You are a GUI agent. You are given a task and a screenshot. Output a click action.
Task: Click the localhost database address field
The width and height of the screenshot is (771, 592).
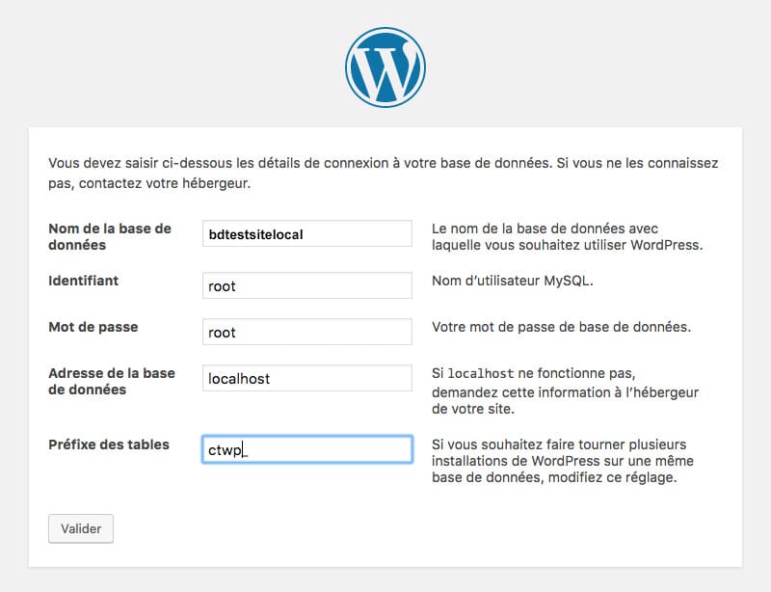307,378
